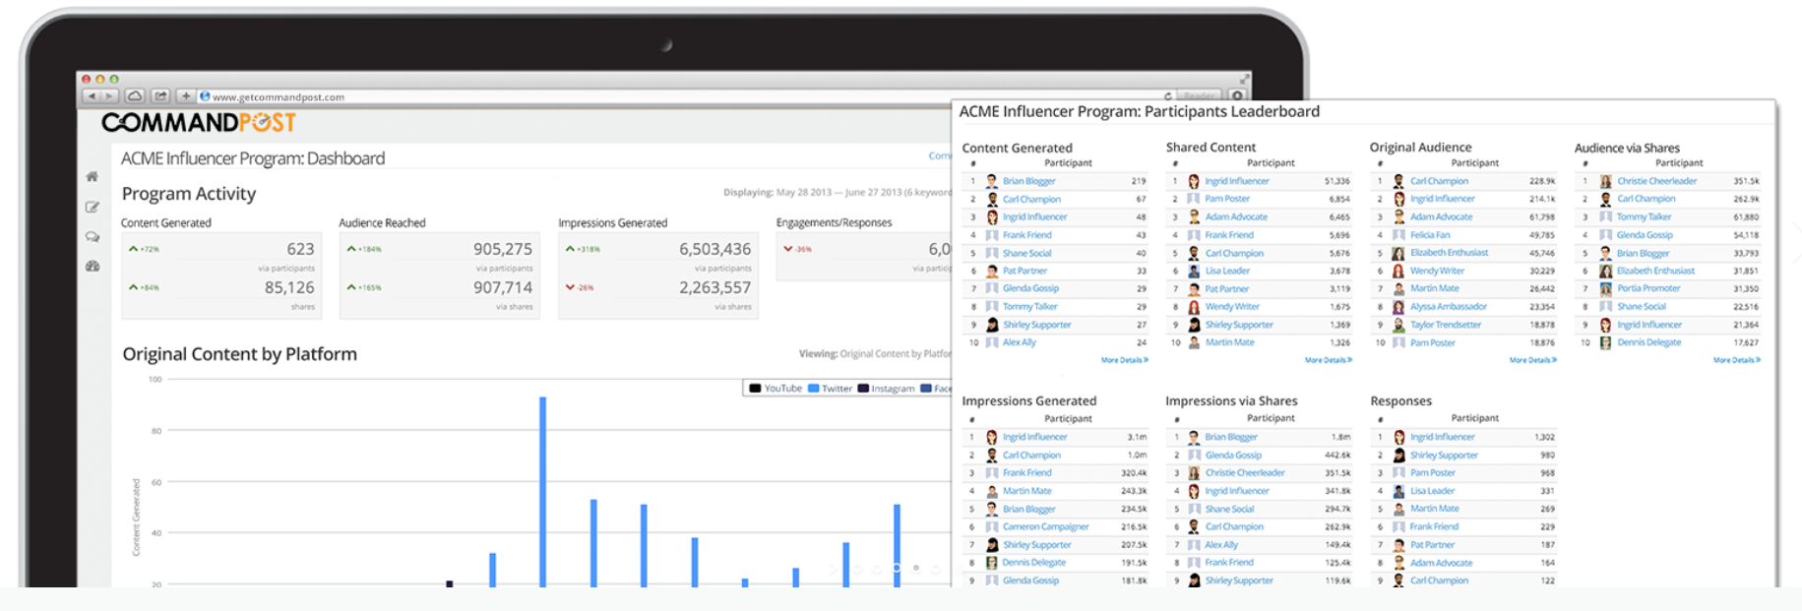Click the 905,275 audience reached value
Viewport: 1802px width, 611px height.
(503, 250)
